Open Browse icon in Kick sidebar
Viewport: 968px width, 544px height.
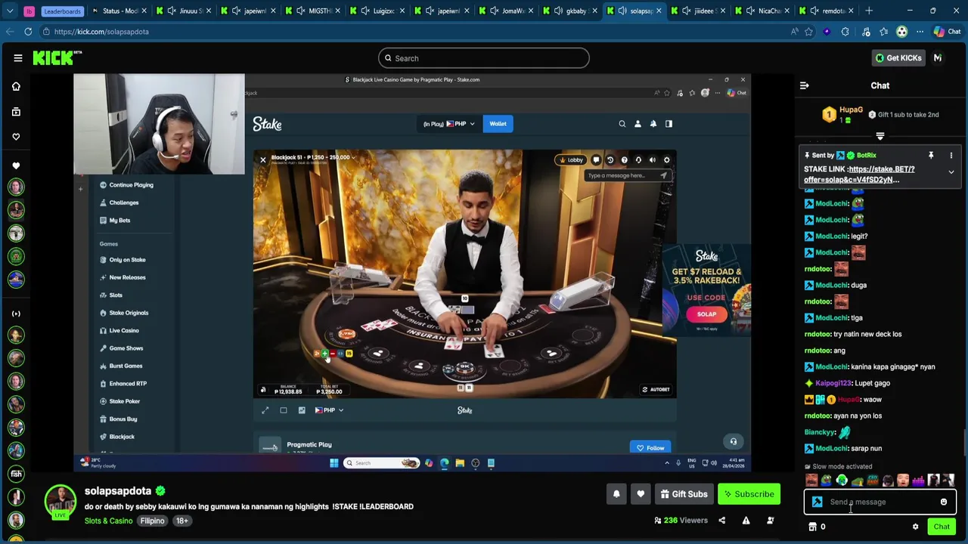tap(16, 112)
